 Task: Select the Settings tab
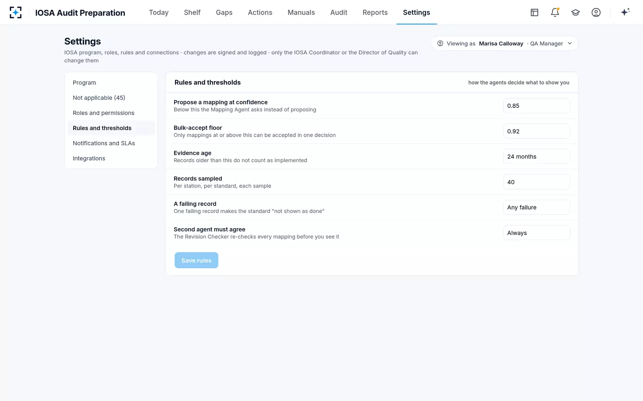pyautogui.click(x=417, y=12)
